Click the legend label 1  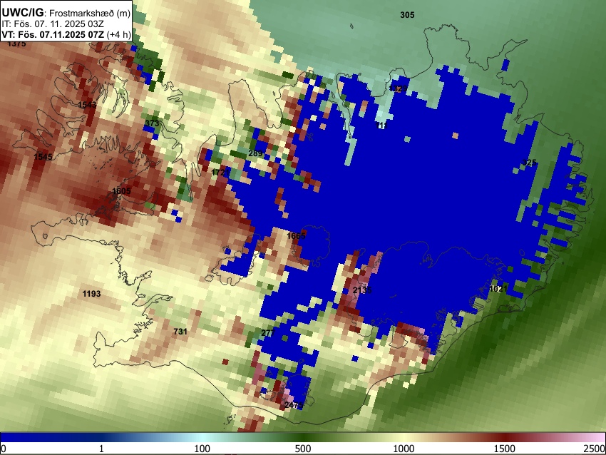click(x=101, y=449)
